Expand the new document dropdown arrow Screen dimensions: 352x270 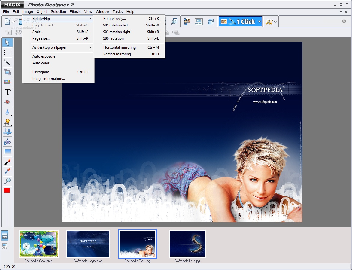pos(13,22)
